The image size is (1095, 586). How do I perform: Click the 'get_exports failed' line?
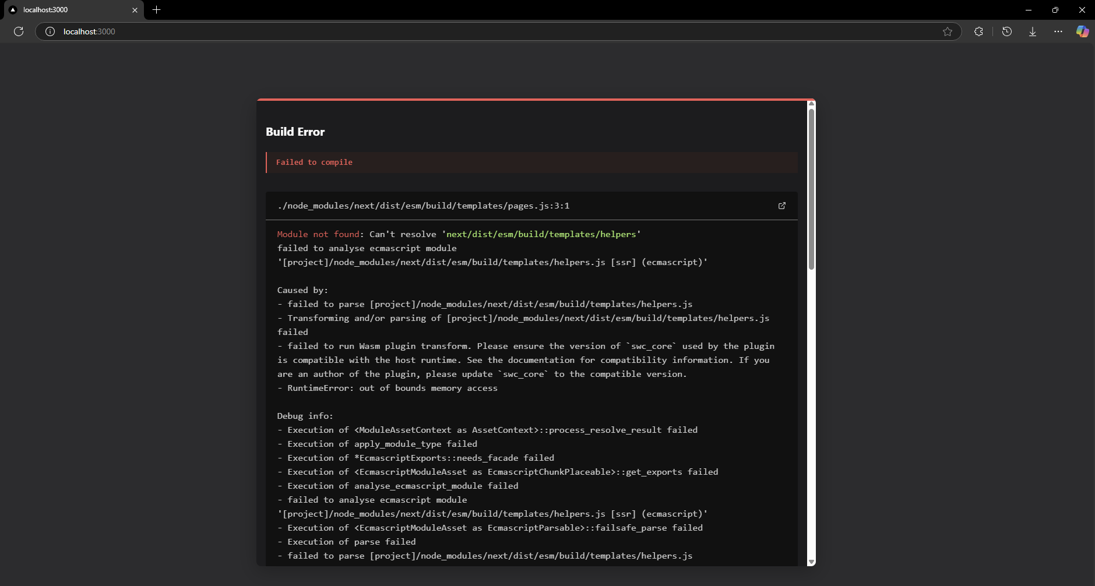click(498, 472)
